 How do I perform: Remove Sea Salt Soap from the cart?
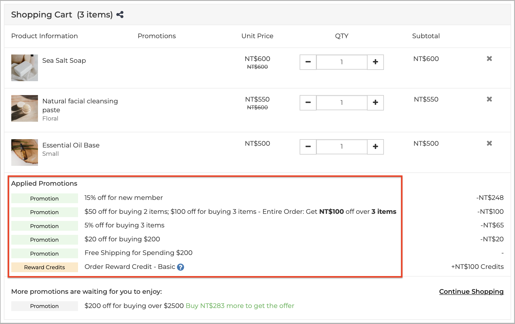tap(489, 59)
